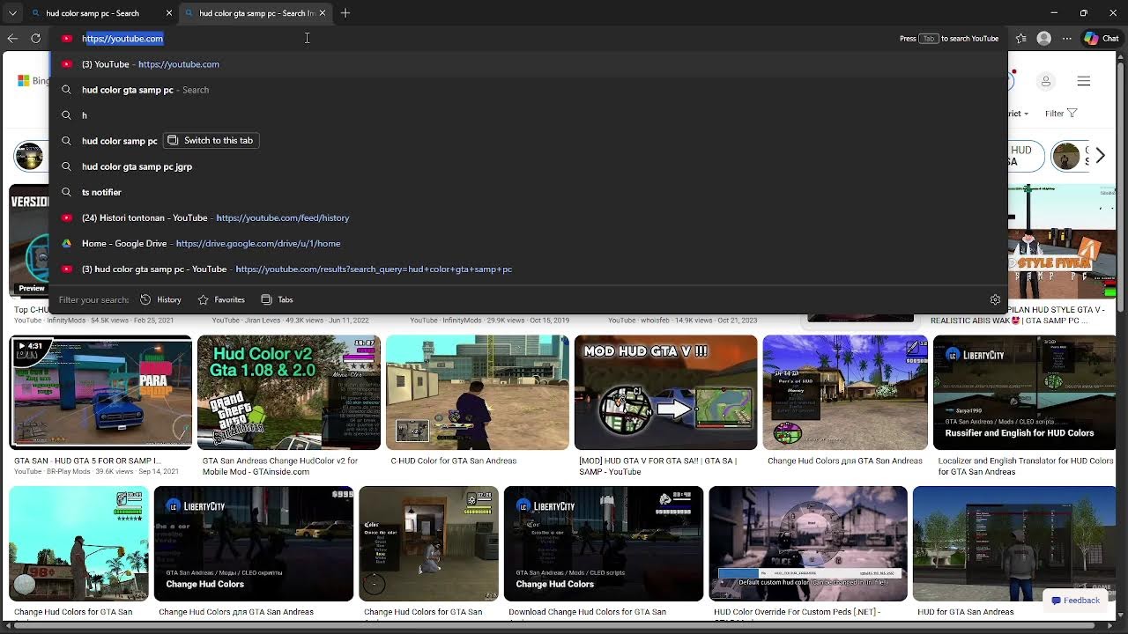Open '(24) Histori tontonan - YouTube' suggestion
This screenshot has height=634, width=1128.
tap(529, 217)
